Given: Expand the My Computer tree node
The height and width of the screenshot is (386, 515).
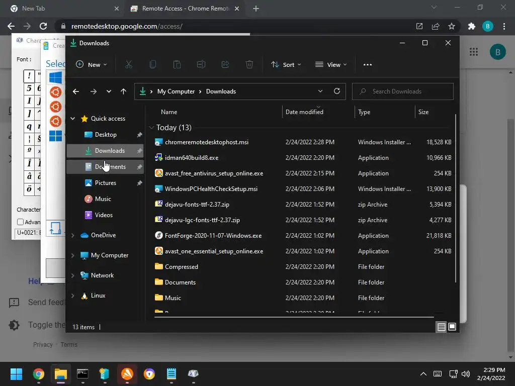Looking at the screenshot, I should coord(72,255).
